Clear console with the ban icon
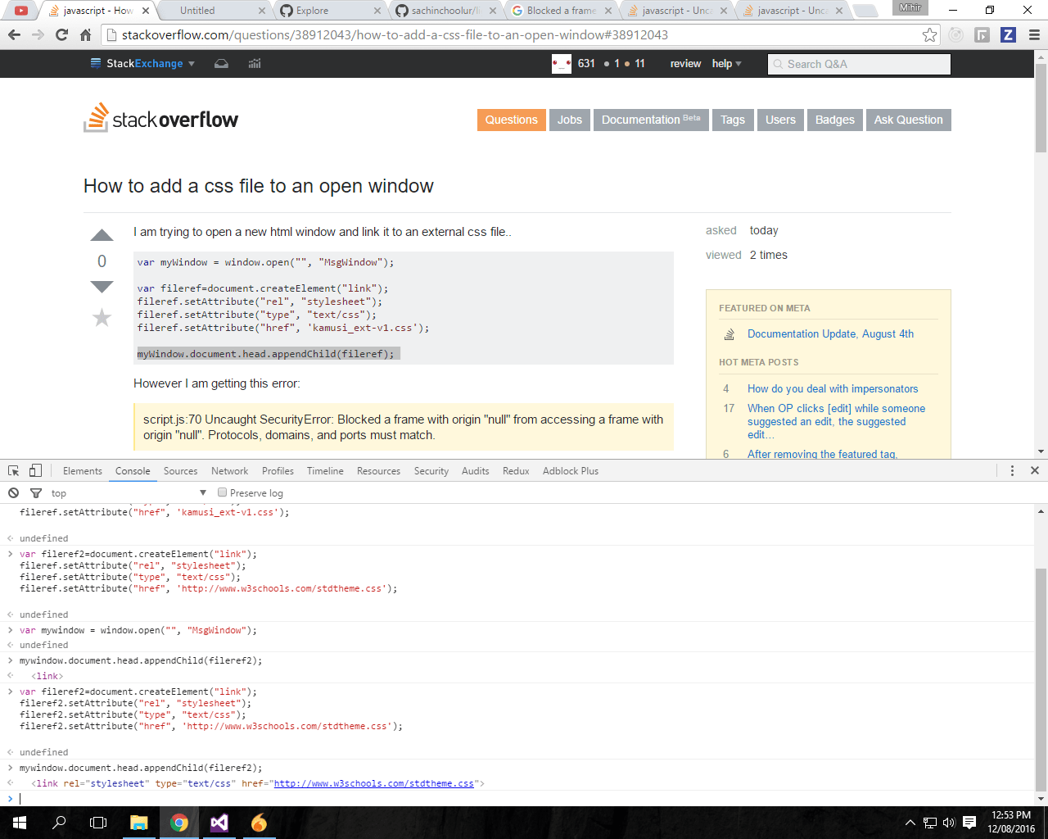This screenshot has height=839, width=1048. tap(14, 492)
